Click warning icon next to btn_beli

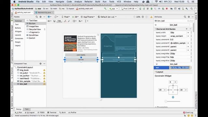(44, 84)
